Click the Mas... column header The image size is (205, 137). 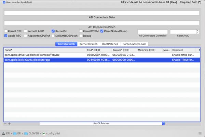pyautogui.click(x=167, y=50)
